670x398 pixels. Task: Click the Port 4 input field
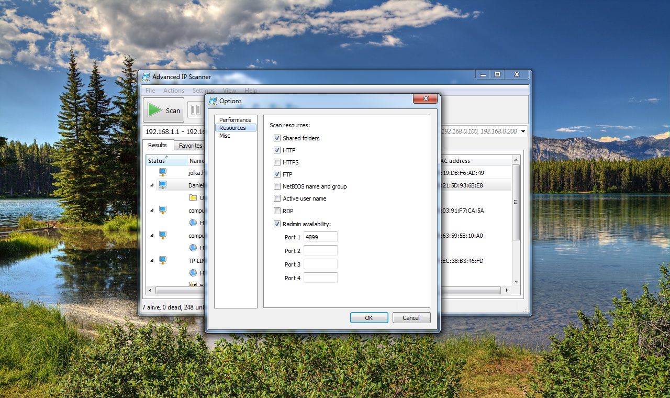(320, 278)
